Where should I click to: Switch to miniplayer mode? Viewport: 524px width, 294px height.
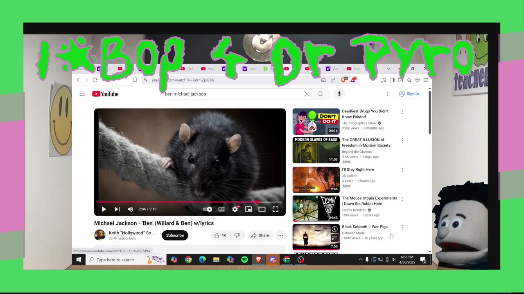(248, 209)
